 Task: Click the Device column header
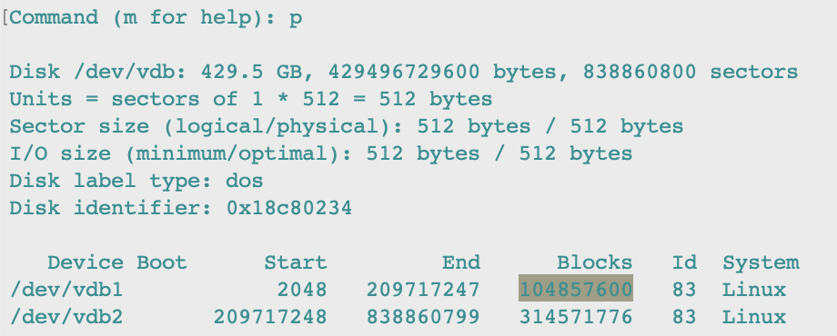pyautogui.click(x=86, y=262)
